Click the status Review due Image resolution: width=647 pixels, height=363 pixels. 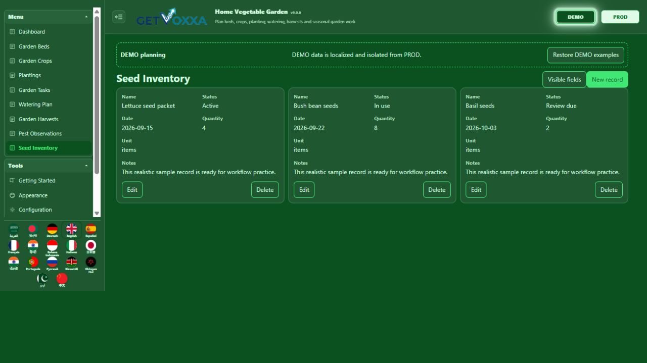point(561,106)
